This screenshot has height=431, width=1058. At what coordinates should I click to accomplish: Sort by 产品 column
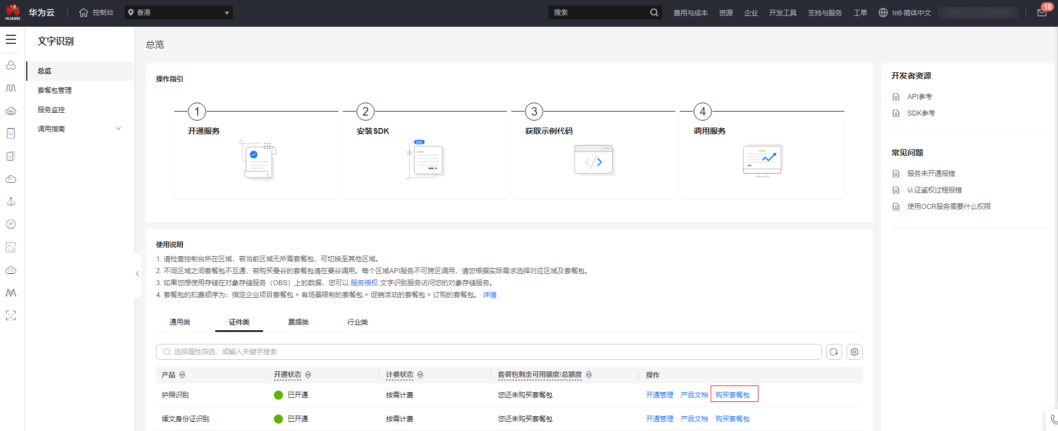(x=182, y=375)
